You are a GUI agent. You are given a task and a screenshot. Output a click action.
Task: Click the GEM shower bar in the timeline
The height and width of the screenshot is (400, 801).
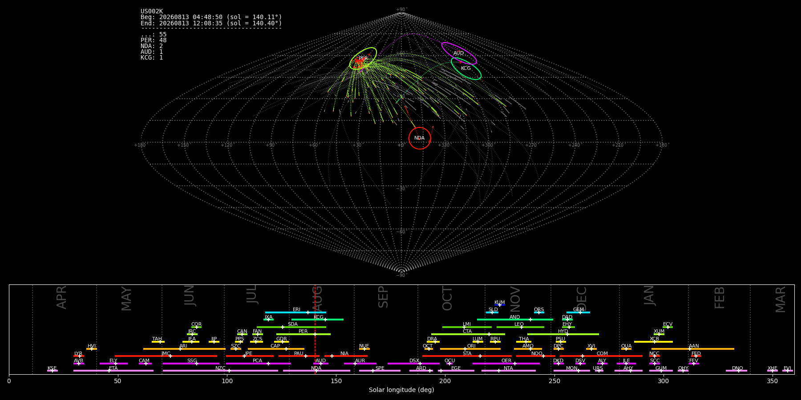tap(578, 312)
